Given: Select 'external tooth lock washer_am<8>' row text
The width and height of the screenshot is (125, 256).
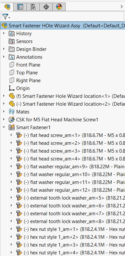Looking at the screenshot, I should point(74,221).
